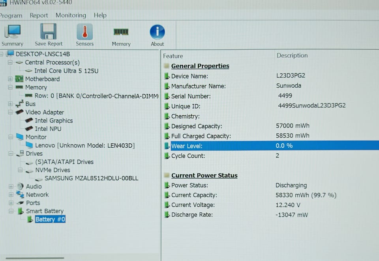Open the About info icon
This screenshot has width=379, height=261.
[x=157, y=32]
